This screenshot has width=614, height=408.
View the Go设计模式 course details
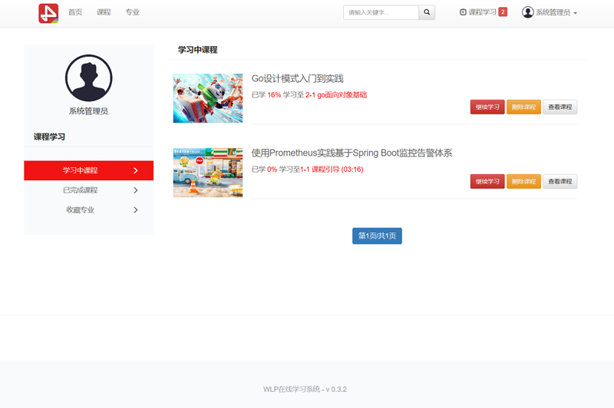click(x=560, y=107)
